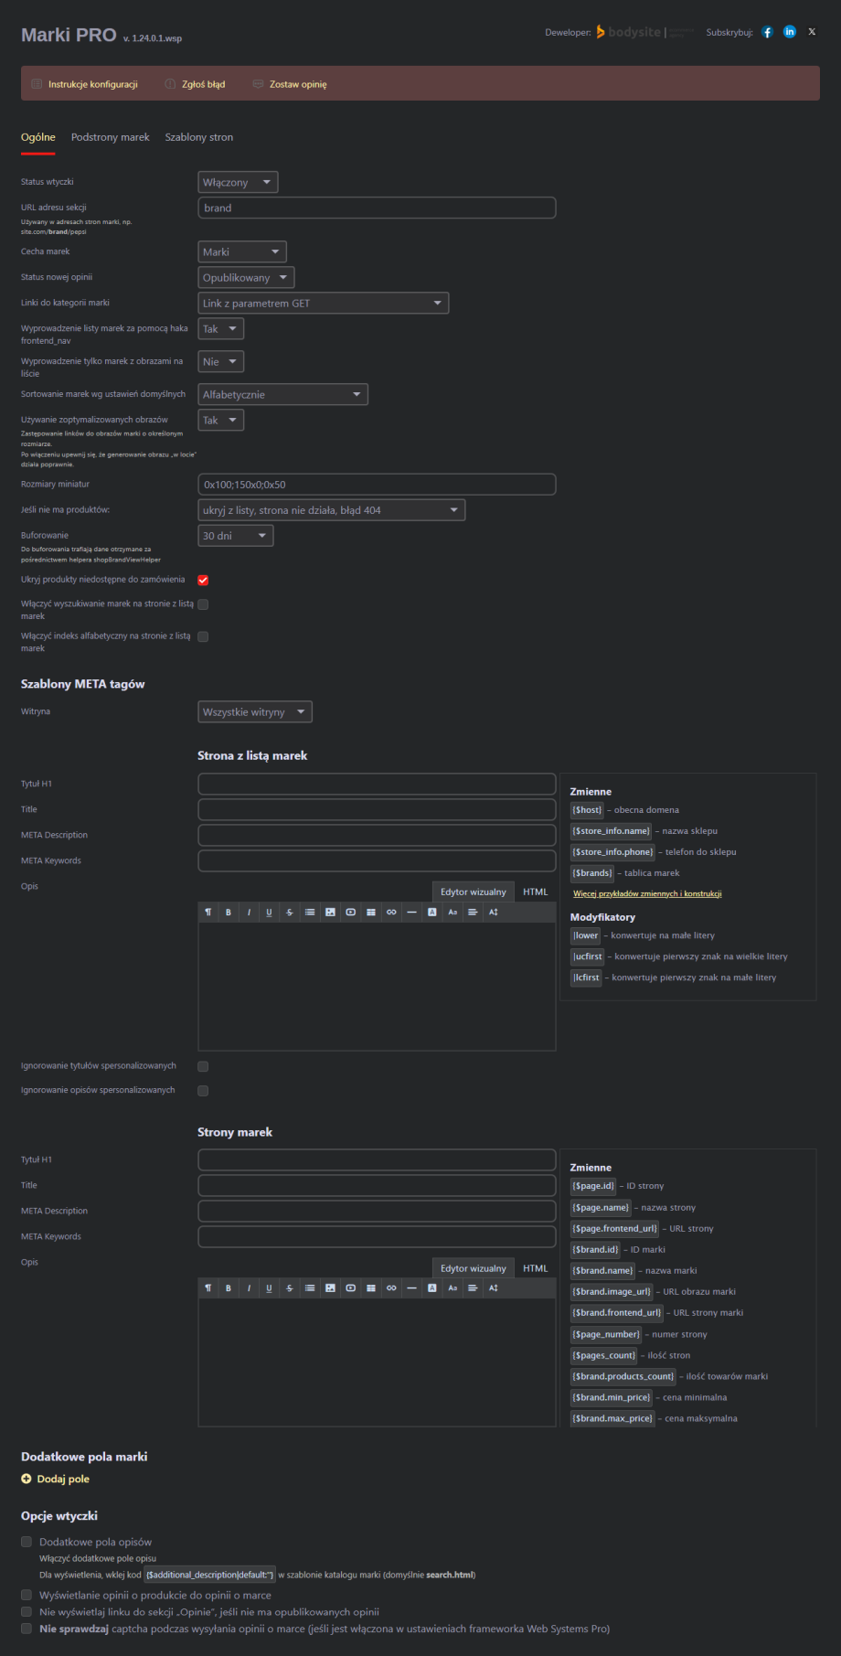Screen dimensions: 841x1656
Task: Insert link in the brand list page editor
Action: [x=391, y=913]
